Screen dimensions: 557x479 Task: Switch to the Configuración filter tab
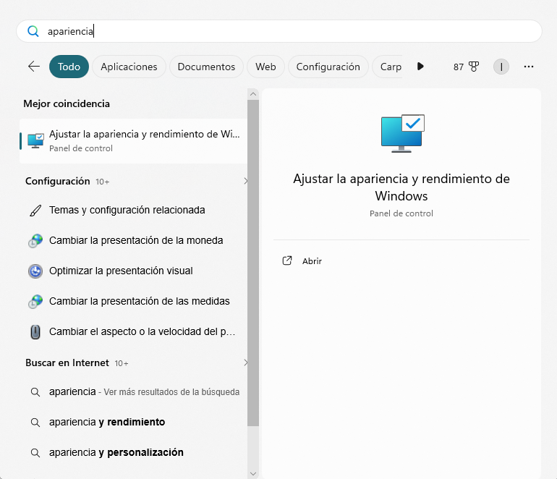[x=328, y=67]
